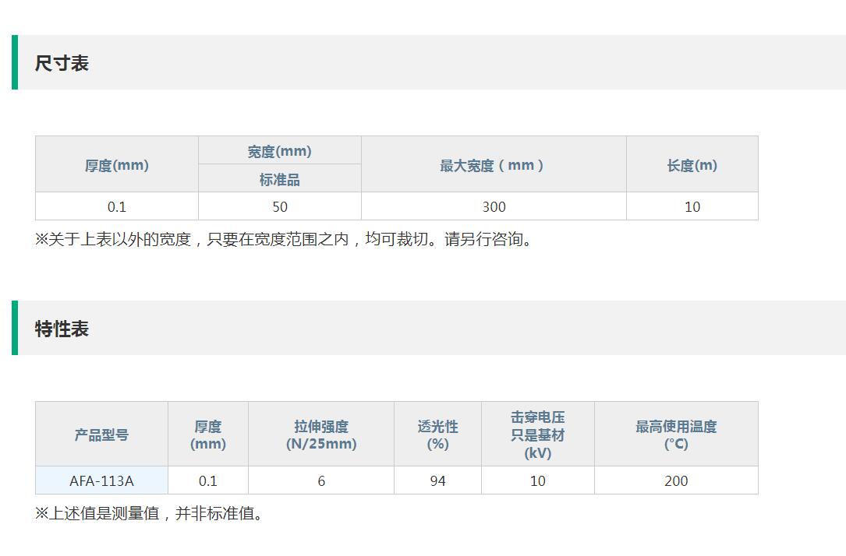This screenshot has width=846, height=556.
Task: Select the light transmittance value 94
Action: 437,480
